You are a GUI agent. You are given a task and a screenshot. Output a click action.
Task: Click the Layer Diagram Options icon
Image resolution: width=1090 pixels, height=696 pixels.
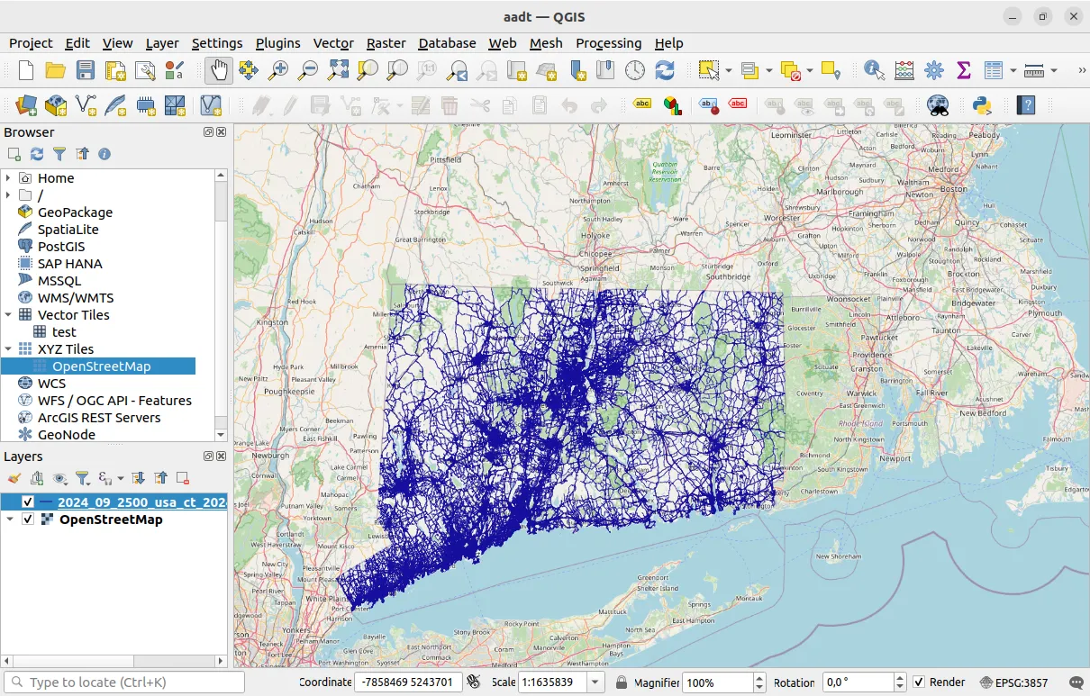click(x=672, y=105)
